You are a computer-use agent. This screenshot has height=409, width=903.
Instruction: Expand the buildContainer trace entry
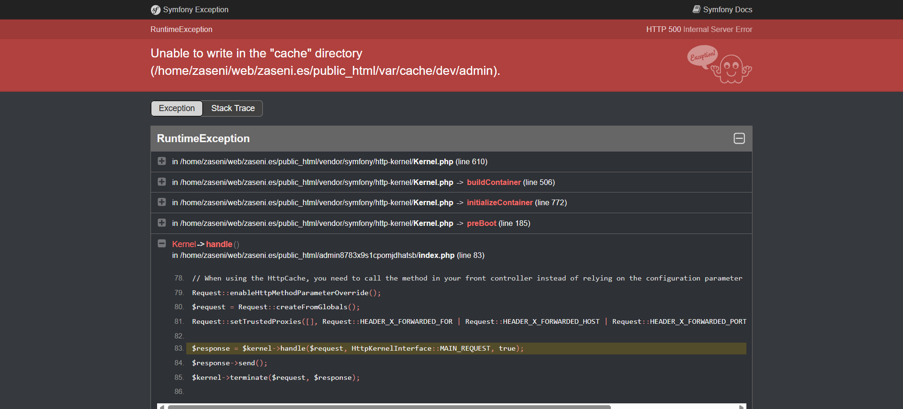coord(162,182)
